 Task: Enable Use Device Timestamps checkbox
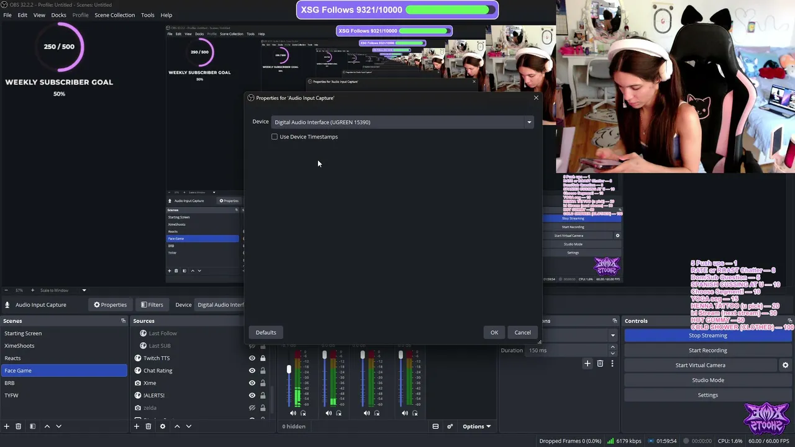(275, 137)
